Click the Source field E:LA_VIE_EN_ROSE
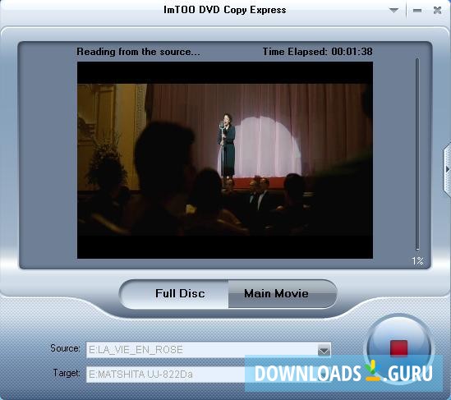 pyautogui.click(x=208, y=350)
